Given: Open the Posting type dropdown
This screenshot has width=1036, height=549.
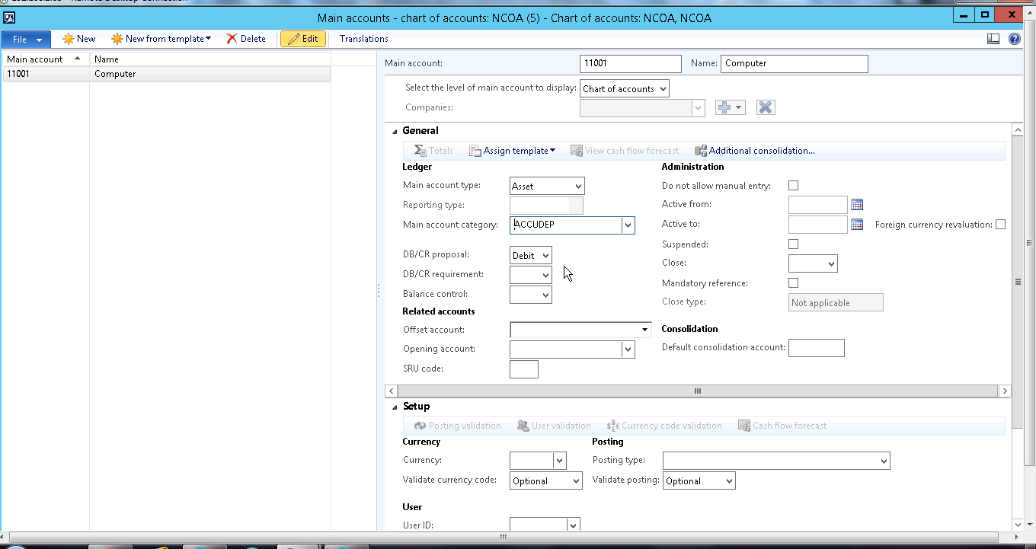Looking at the screenshot, I should point(882,460).
